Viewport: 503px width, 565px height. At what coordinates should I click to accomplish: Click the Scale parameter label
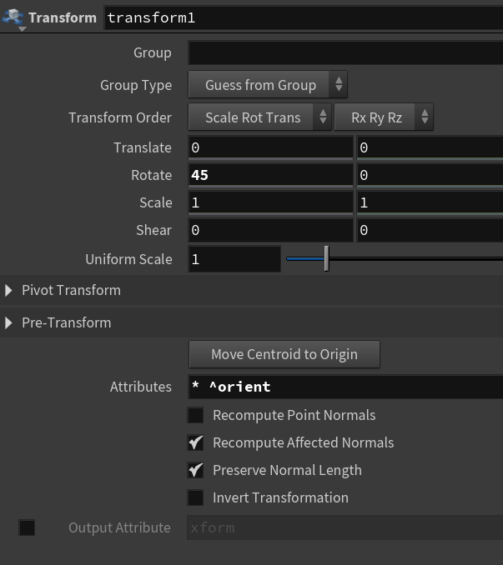(156, 202)
